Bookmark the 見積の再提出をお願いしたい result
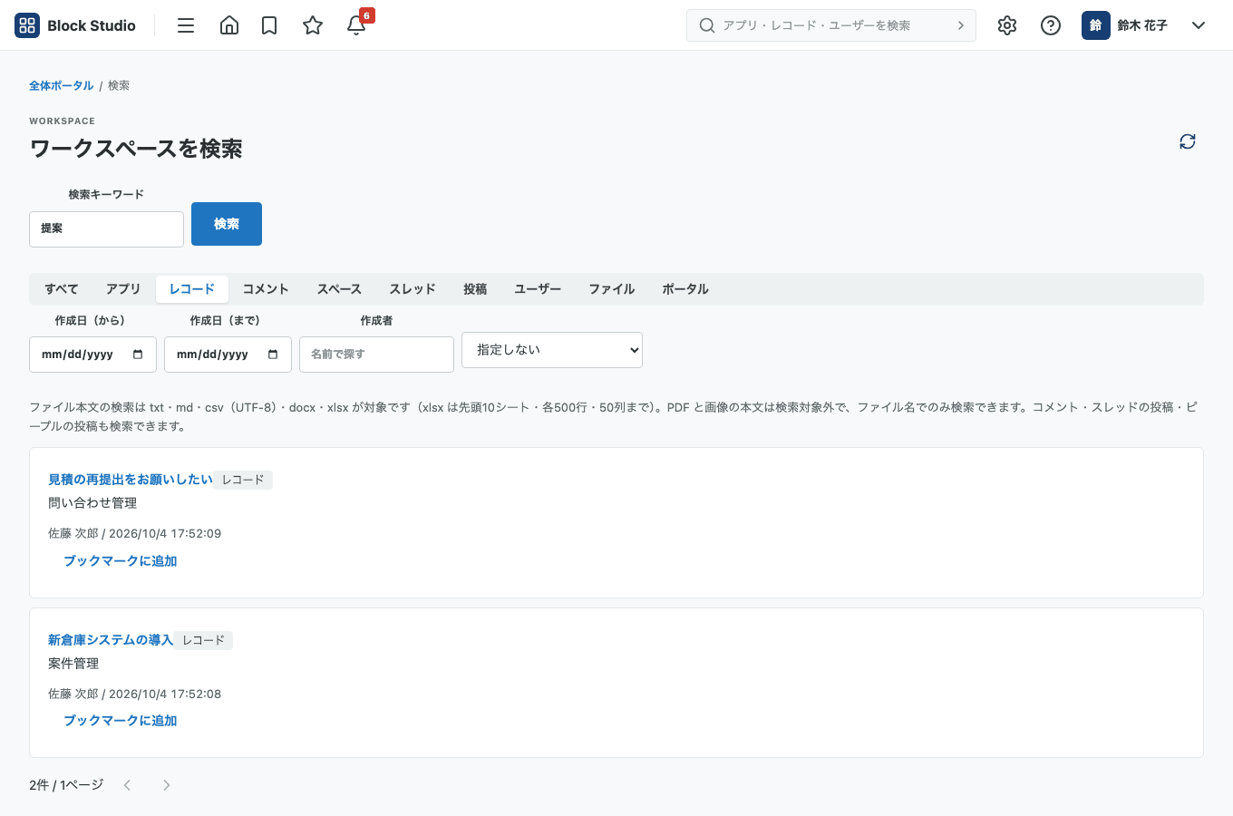 (x=121, y=561)
